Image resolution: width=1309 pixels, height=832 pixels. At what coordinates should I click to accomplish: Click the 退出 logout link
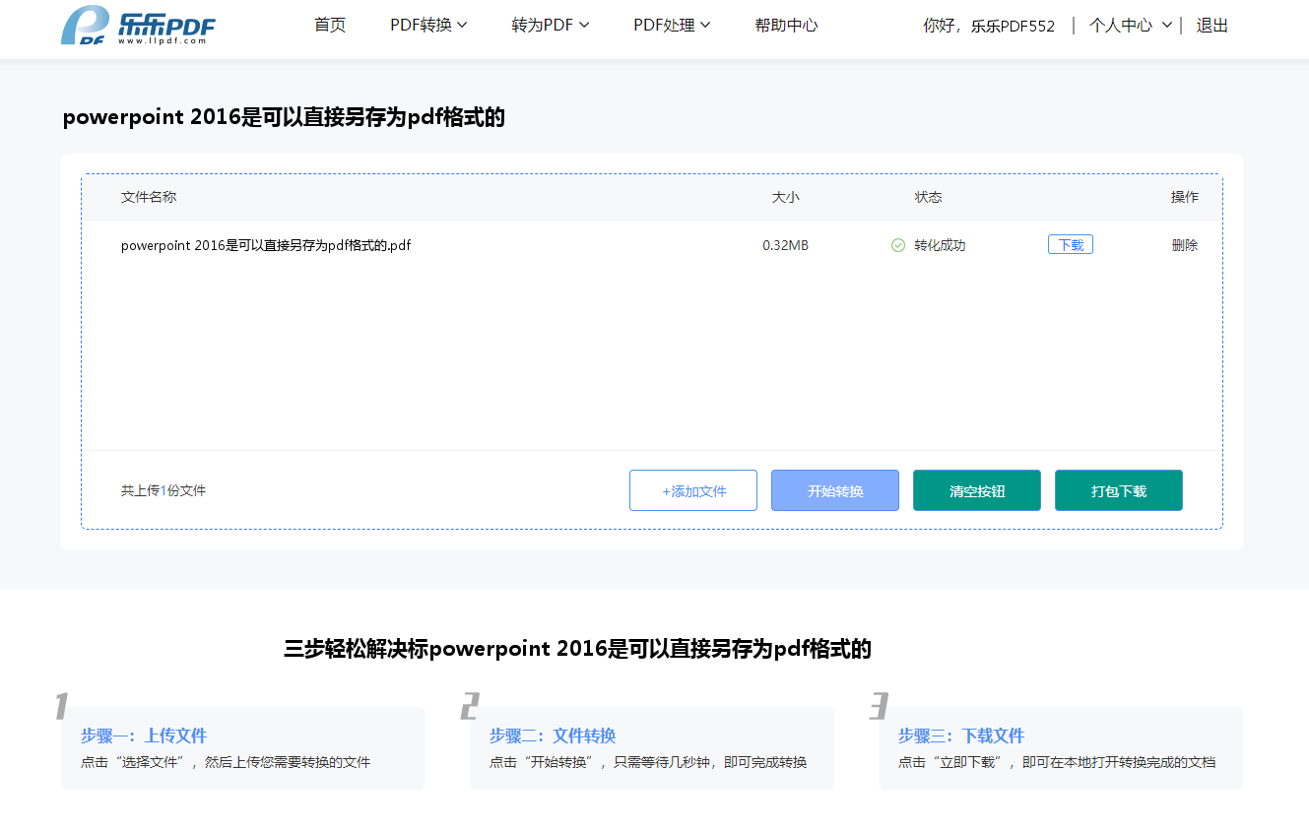1212,26
